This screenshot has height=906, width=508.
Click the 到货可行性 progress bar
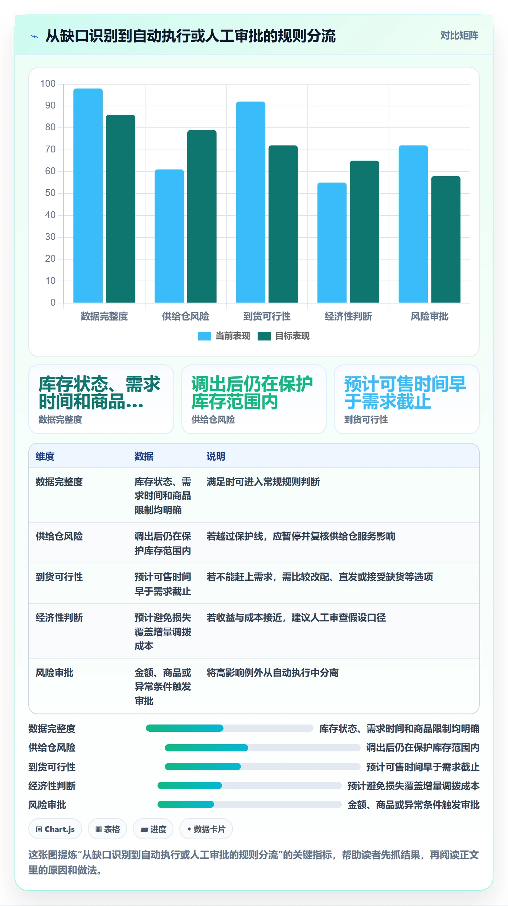click(262, 767)
